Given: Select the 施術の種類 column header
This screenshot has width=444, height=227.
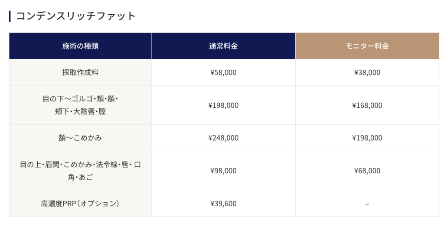Looking at the screenshot, I should (x=80, y=46).
